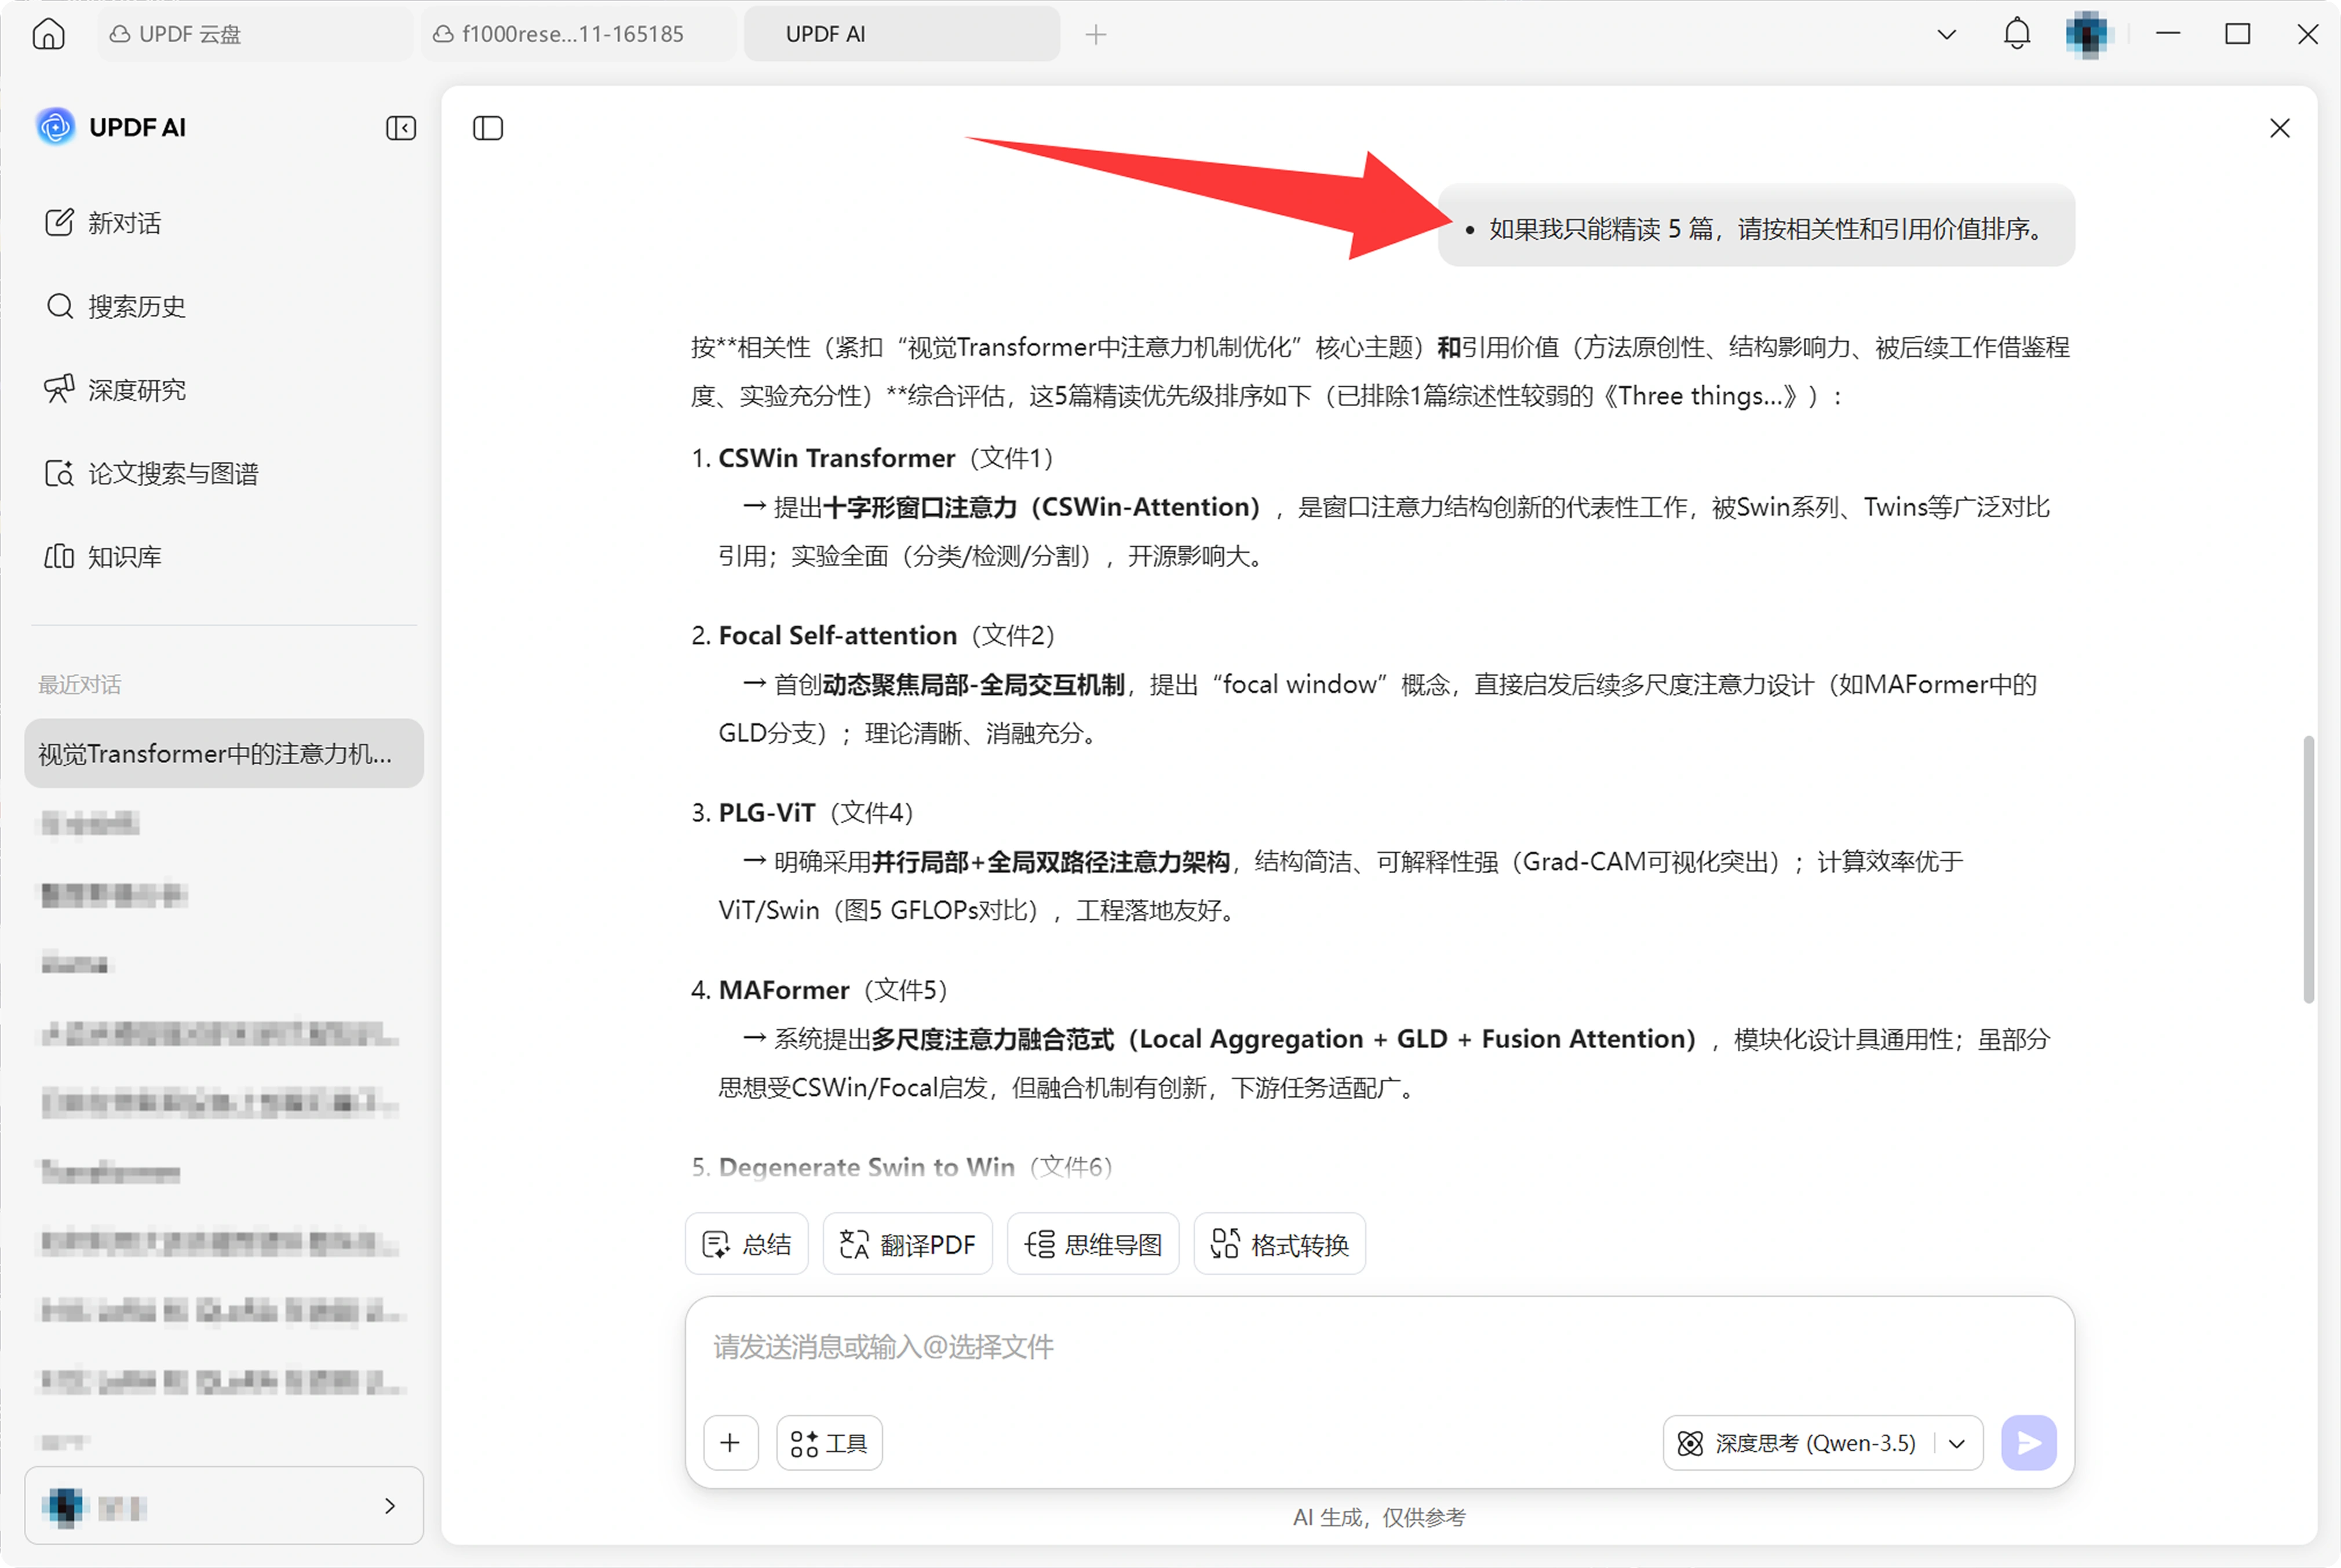Click the 格式转换 button
This screenshot has height=1568, width=2341.
[1280, 1244]
